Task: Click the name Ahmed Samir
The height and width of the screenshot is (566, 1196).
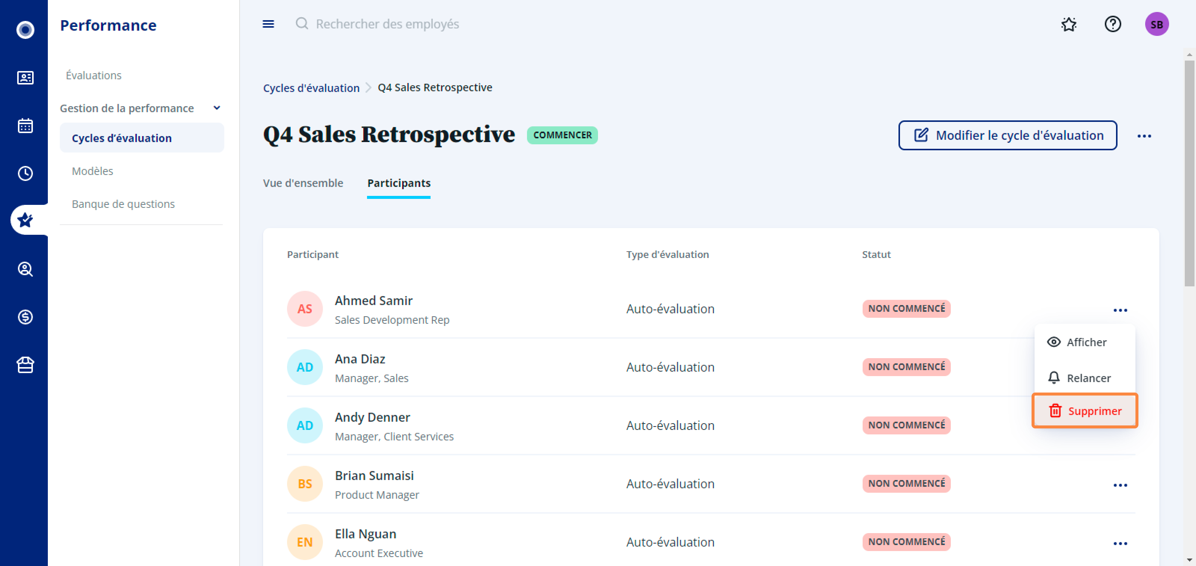Action: (x=373, y=301)
